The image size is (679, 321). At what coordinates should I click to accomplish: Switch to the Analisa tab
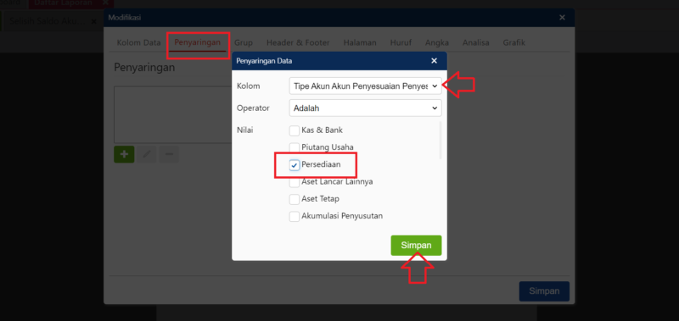[475, 42]
